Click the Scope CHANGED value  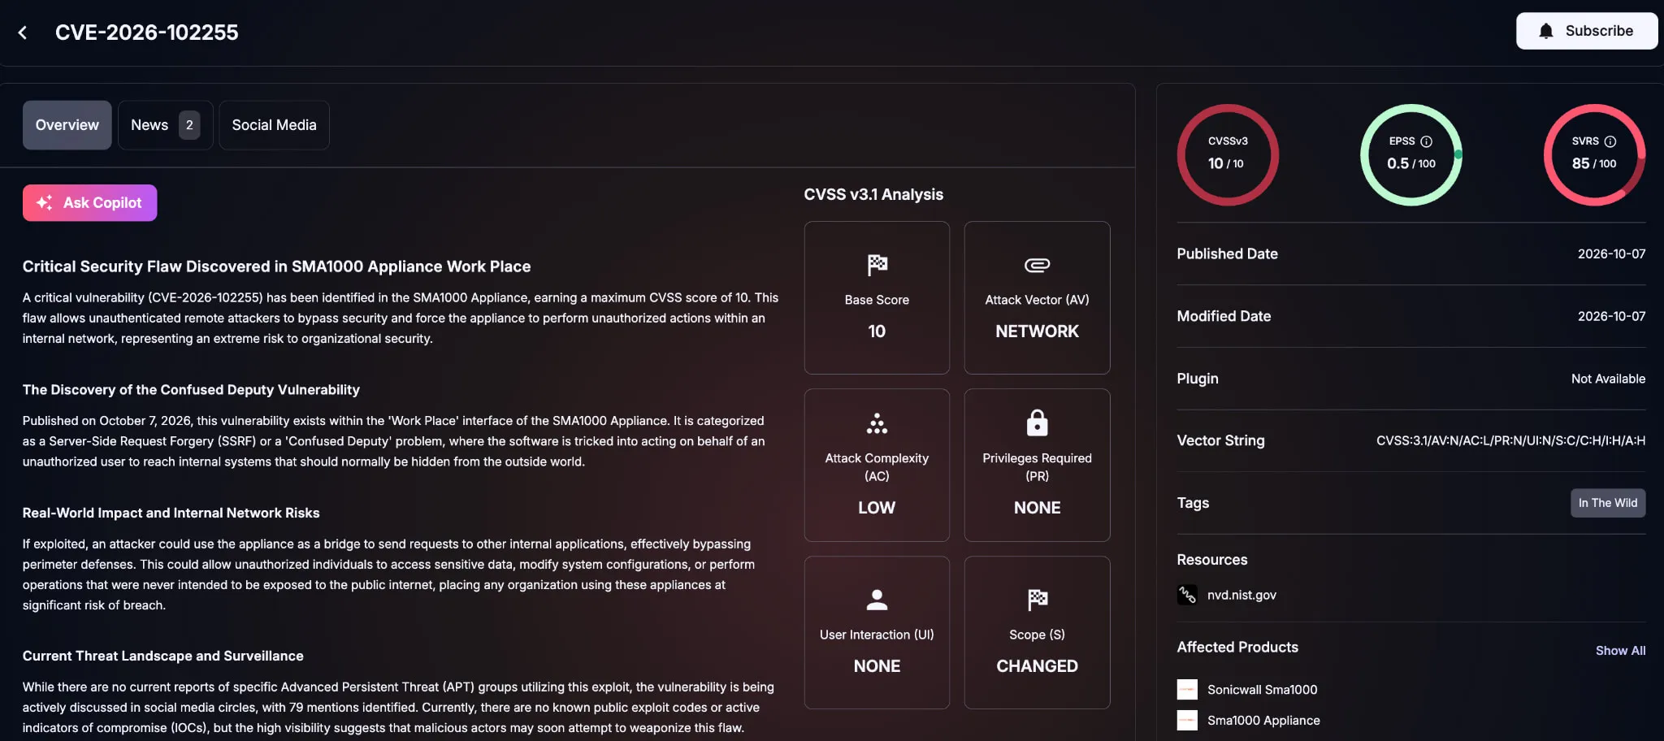(1037, 666)
